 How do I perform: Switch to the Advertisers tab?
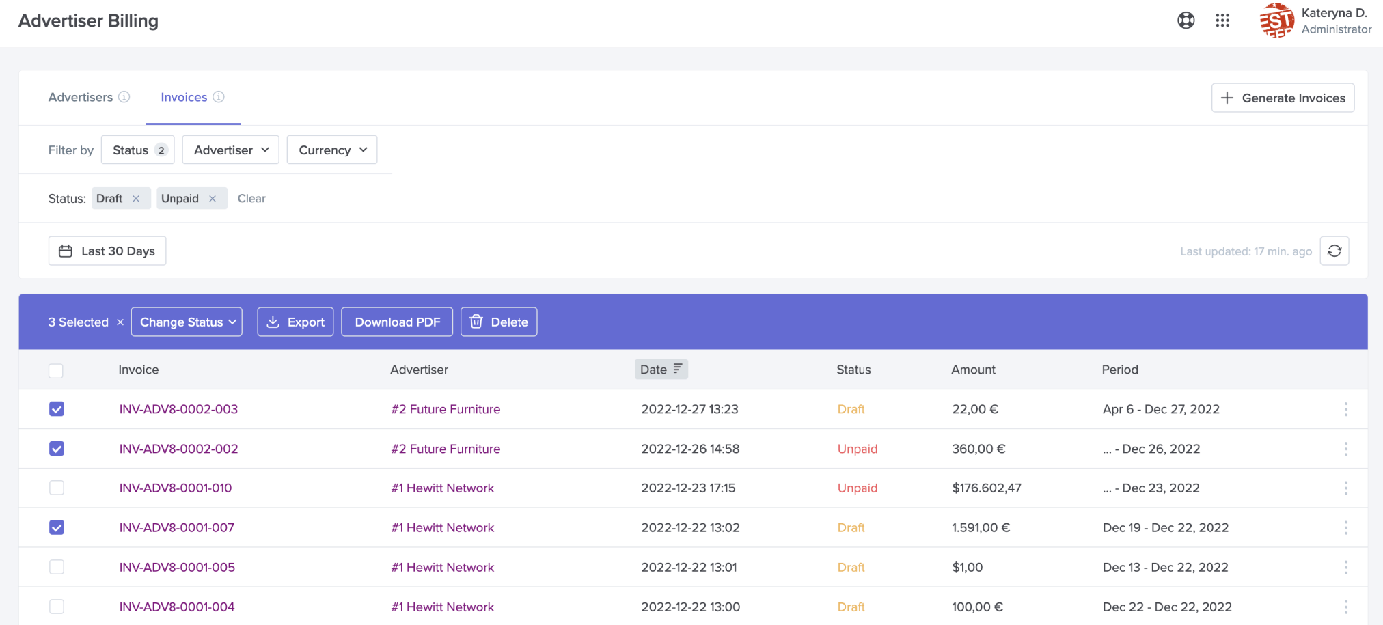point(81,97)
